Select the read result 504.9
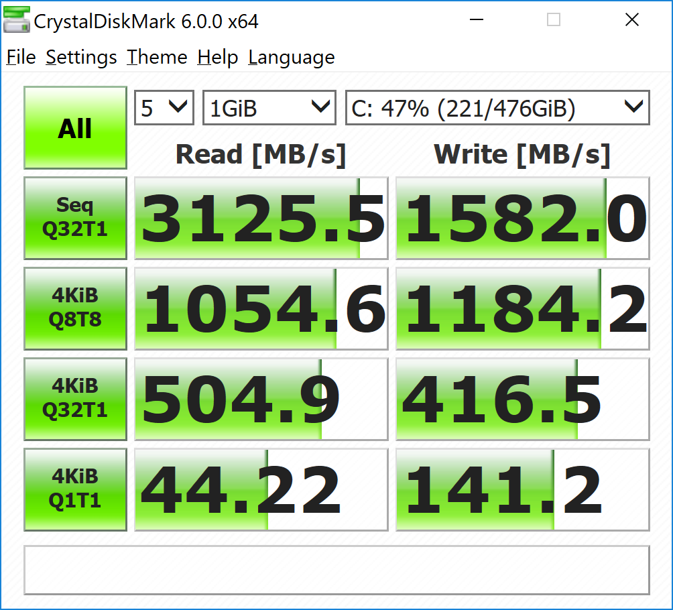The image size is (673, 610). tap(261, 400)
